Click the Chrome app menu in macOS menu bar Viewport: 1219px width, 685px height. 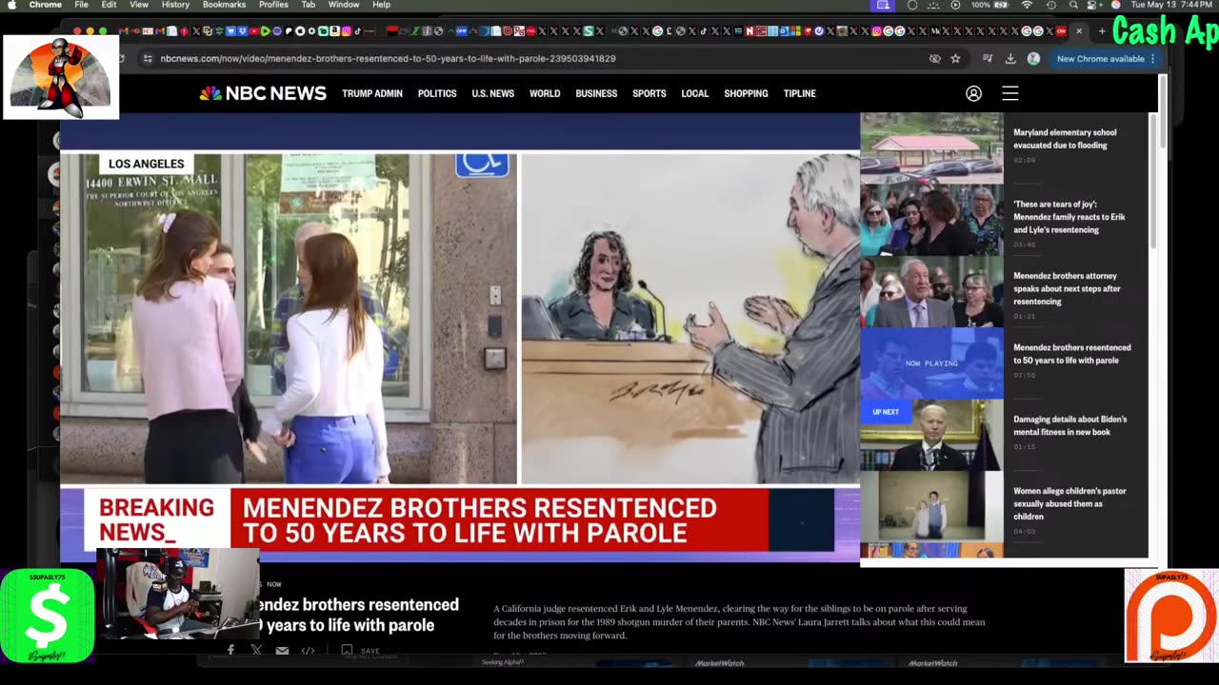[46, 5]
